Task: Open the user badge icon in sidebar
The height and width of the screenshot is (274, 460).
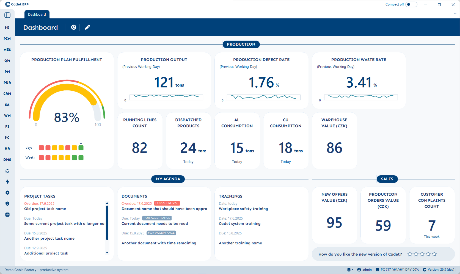Action: point(7,204)
